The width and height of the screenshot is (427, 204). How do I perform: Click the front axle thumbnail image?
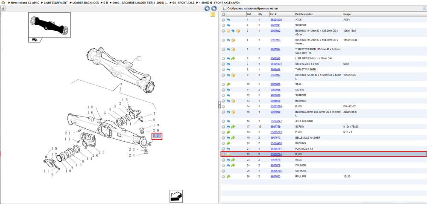[49, 25]
